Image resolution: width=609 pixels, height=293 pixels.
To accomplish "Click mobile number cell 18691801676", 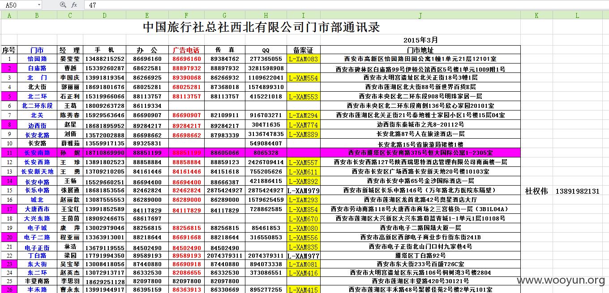I will (104, 87).
